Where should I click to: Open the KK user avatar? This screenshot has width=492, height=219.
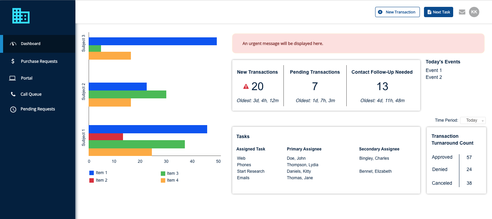(474, 12)
